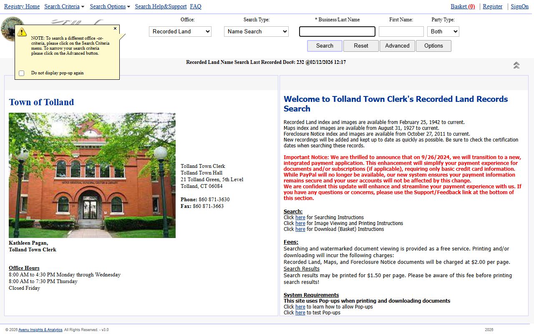Click the 'Office Hours' heading
This screenshot has height=334, width=534.
[24, 268]
